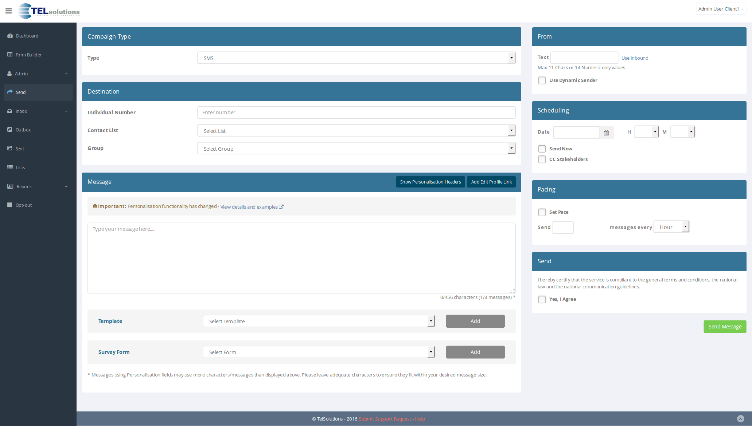Click scroll-to-top arrow icon in footer
The width and height of the screenshot is (752, 426).
click(x=740, y=419)
